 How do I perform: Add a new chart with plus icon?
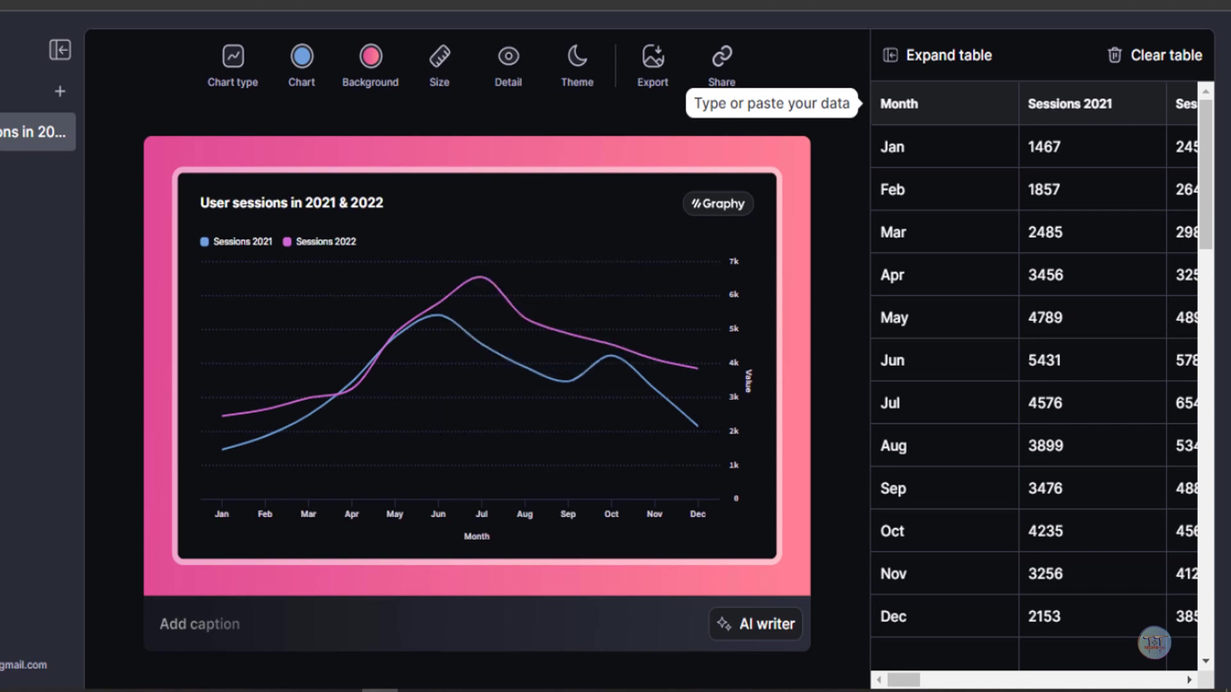[60, 92]
